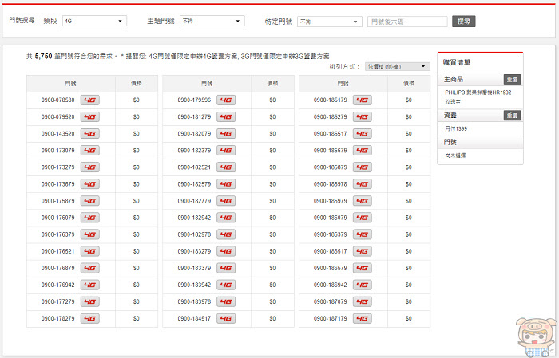Select the 4G badge for 0900-182521

(226, 167)
